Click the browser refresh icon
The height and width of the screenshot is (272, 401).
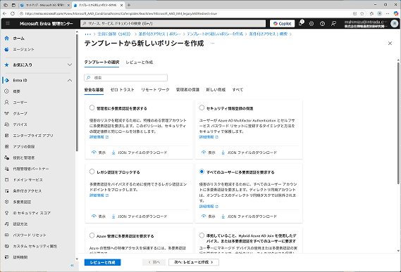(13, 13)
